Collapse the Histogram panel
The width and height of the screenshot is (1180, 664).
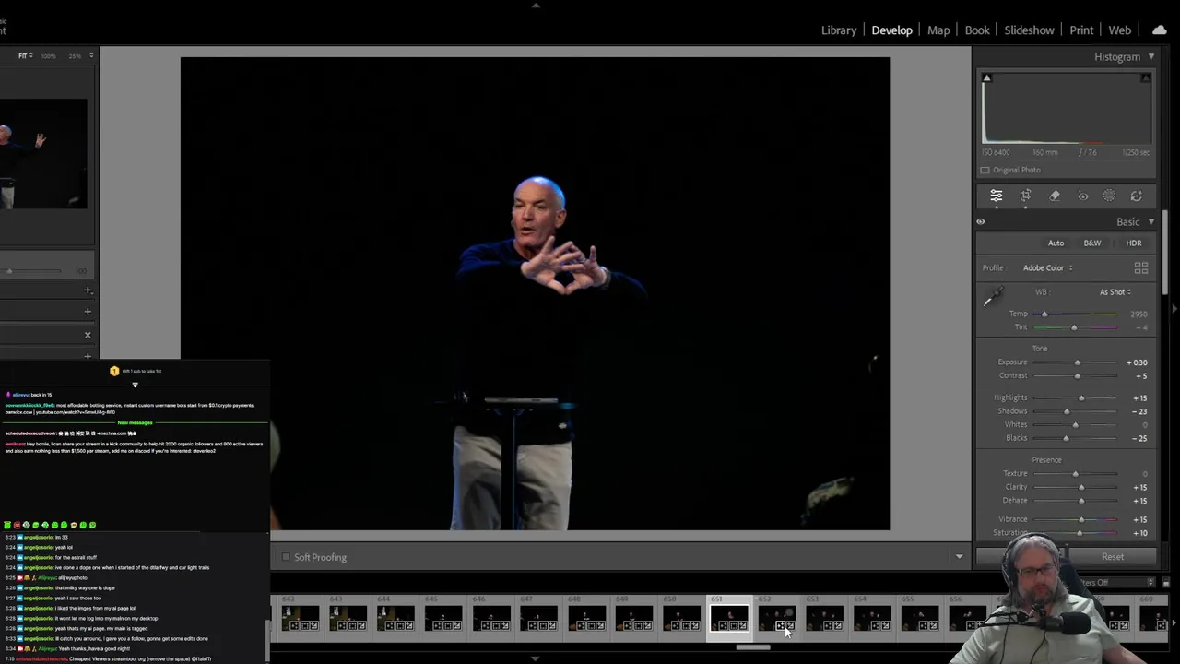(1151, 57)
